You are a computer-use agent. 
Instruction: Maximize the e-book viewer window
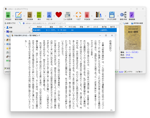[x=106, y=35]
